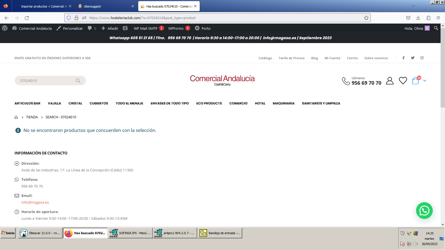Click the site padlock icon
Screen dimensions: 445x250
(76, 18)
